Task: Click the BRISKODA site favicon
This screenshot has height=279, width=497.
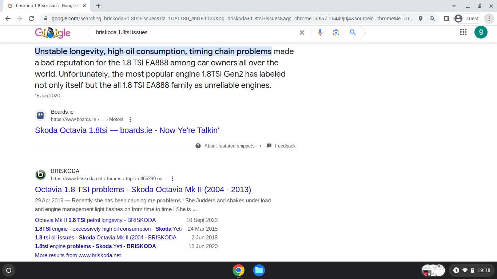Action: tap(40, 175)
